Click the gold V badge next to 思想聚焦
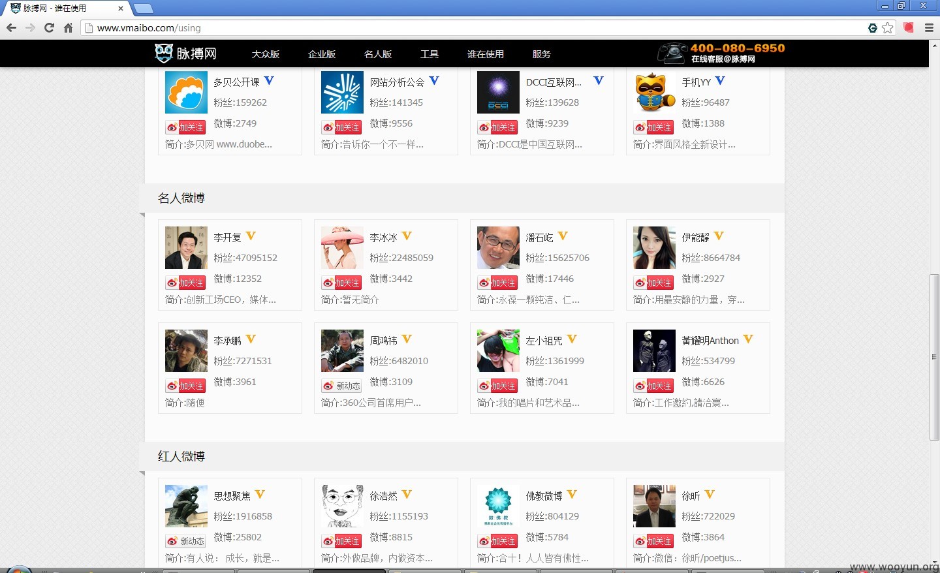This screenshot has width=940, height=573. click(260, 495)
